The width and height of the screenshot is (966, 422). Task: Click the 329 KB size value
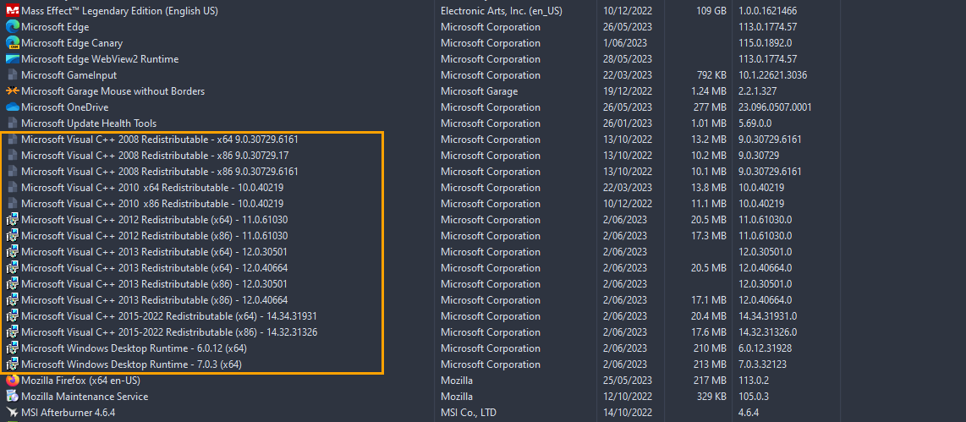710,396
